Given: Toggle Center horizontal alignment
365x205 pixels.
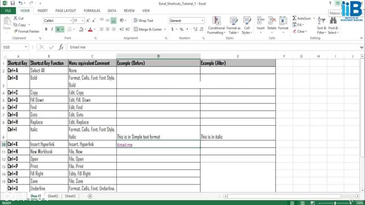Looking at the screenshot, I should pos(108,29).
